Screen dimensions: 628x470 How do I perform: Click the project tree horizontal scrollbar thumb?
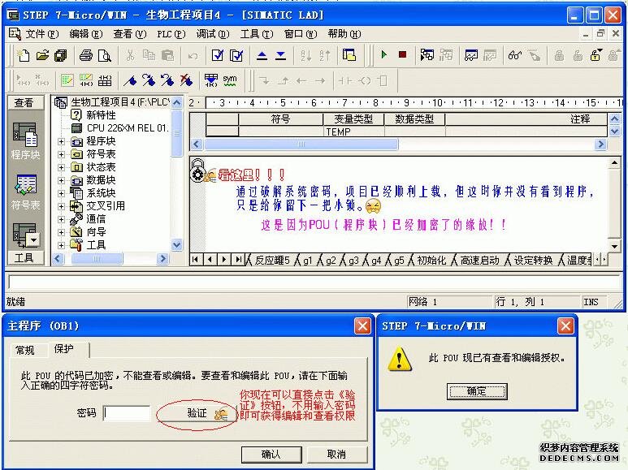97,259
